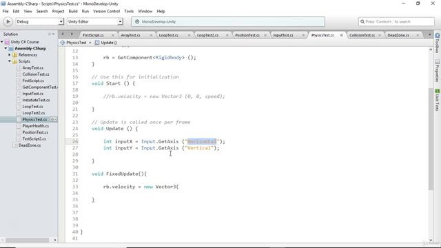This screenshot has height=248, width=441.
Task: Click the Run play button in toolbar
Action: pos(8,21)
